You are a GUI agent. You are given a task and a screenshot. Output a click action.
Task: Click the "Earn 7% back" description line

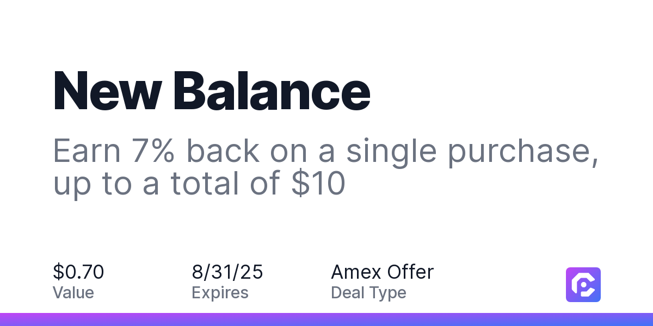tap(326, 152)
